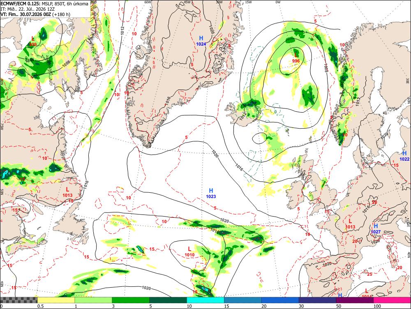This screenshot has height=309, width=411.
Task: Click the L 1013 low over eastern Canada
Action: click(x=67, y=192)
